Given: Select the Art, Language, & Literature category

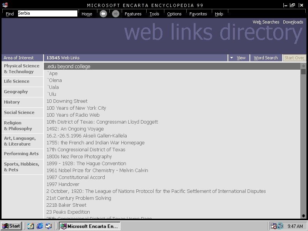Looking at the screenshot, I should pos(22,141).
